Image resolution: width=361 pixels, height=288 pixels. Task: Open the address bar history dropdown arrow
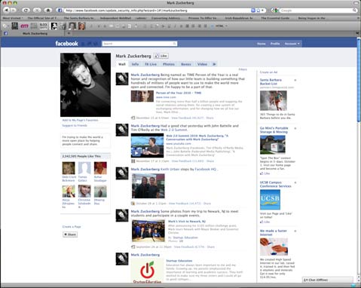(262, 11)
